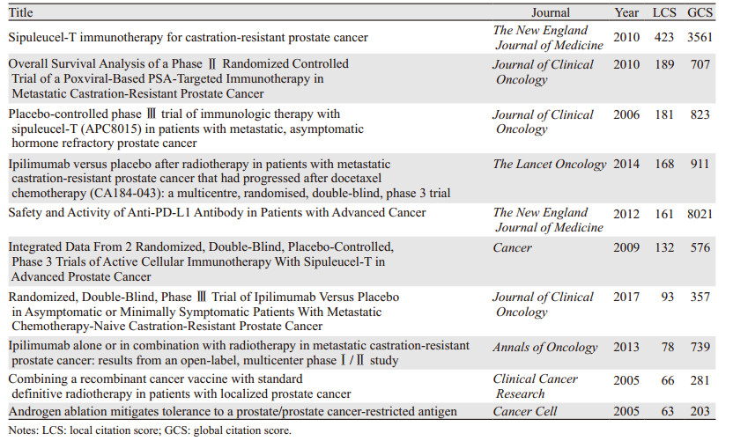The width and height of the screenshot is (733, 441).
Task: Open the Anti-PD-L1 Antibody safety article title
Action: pos(217,213)
